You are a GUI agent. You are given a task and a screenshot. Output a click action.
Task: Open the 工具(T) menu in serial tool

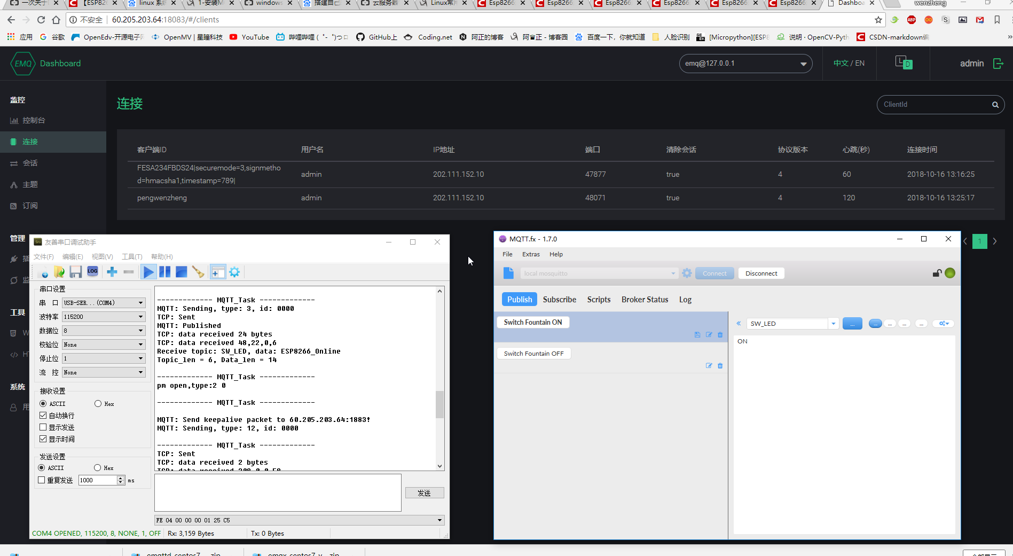click(132, 257)
